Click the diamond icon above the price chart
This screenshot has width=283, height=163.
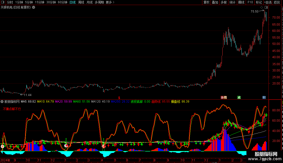click(x=261, y=8)
